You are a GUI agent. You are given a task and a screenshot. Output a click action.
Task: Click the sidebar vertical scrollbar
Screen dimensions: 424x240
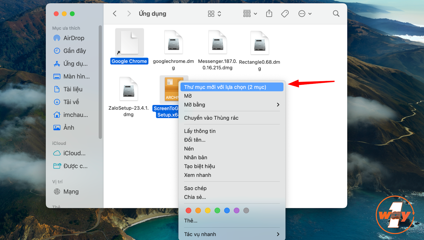(100, 82)
